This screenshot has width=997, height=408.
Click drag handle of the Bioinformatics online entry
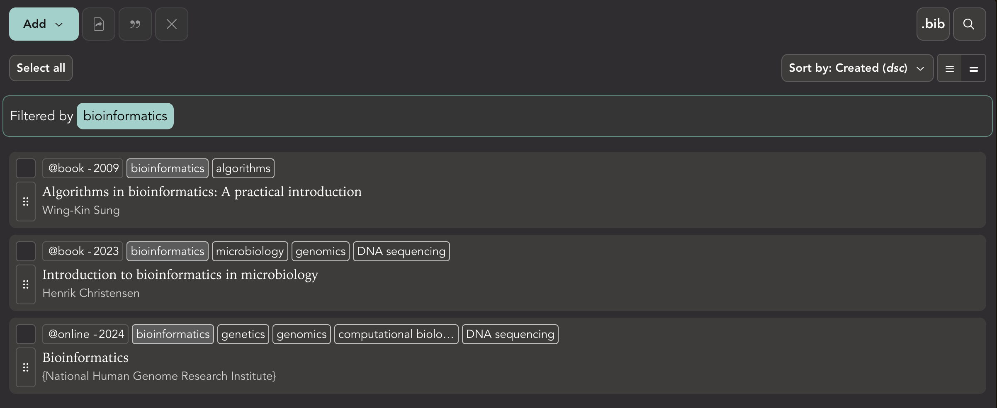coord(26,367)
